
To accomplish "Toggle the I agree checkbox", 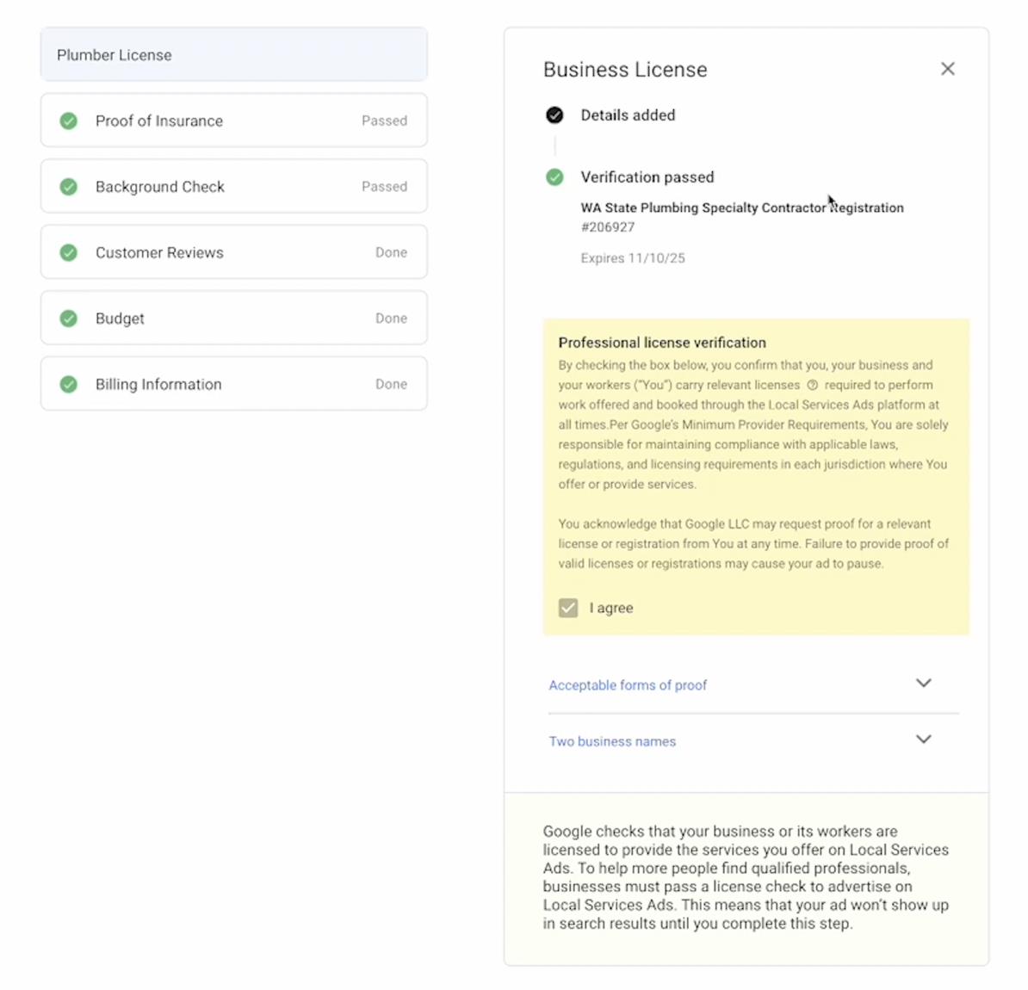I will pyautogui.click(x=568, y=608).
